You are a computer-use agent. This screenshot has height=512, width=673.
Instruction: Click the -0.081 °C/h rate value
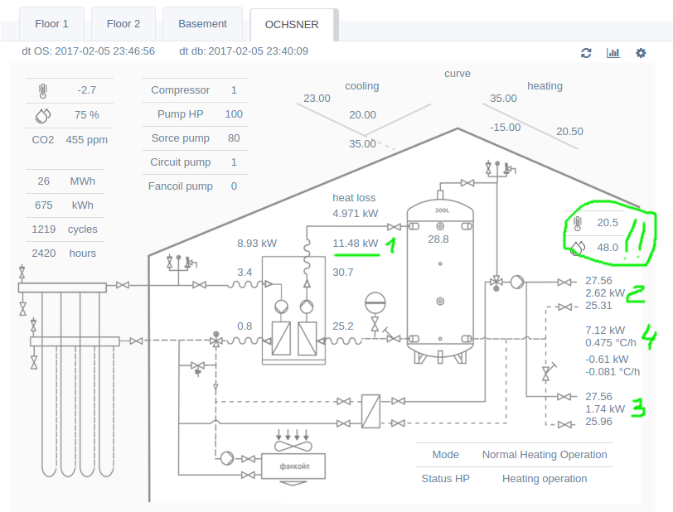coord(612,372)
